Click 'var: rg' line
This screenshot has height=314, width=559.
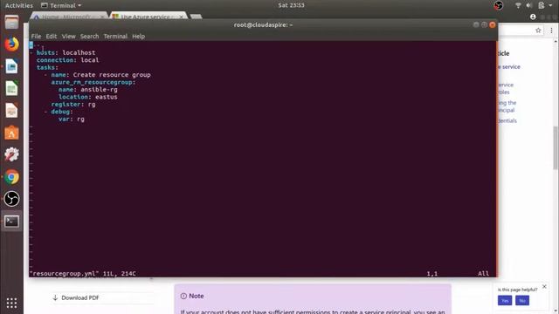(x=72, y=119)
